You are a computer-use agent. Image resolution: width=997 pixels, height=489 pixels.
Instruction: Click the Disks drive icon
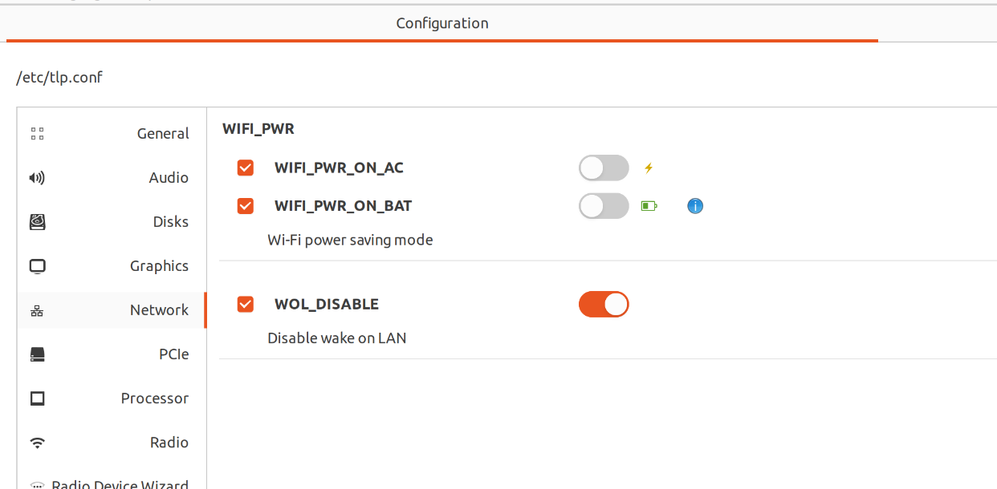[37, 222]
